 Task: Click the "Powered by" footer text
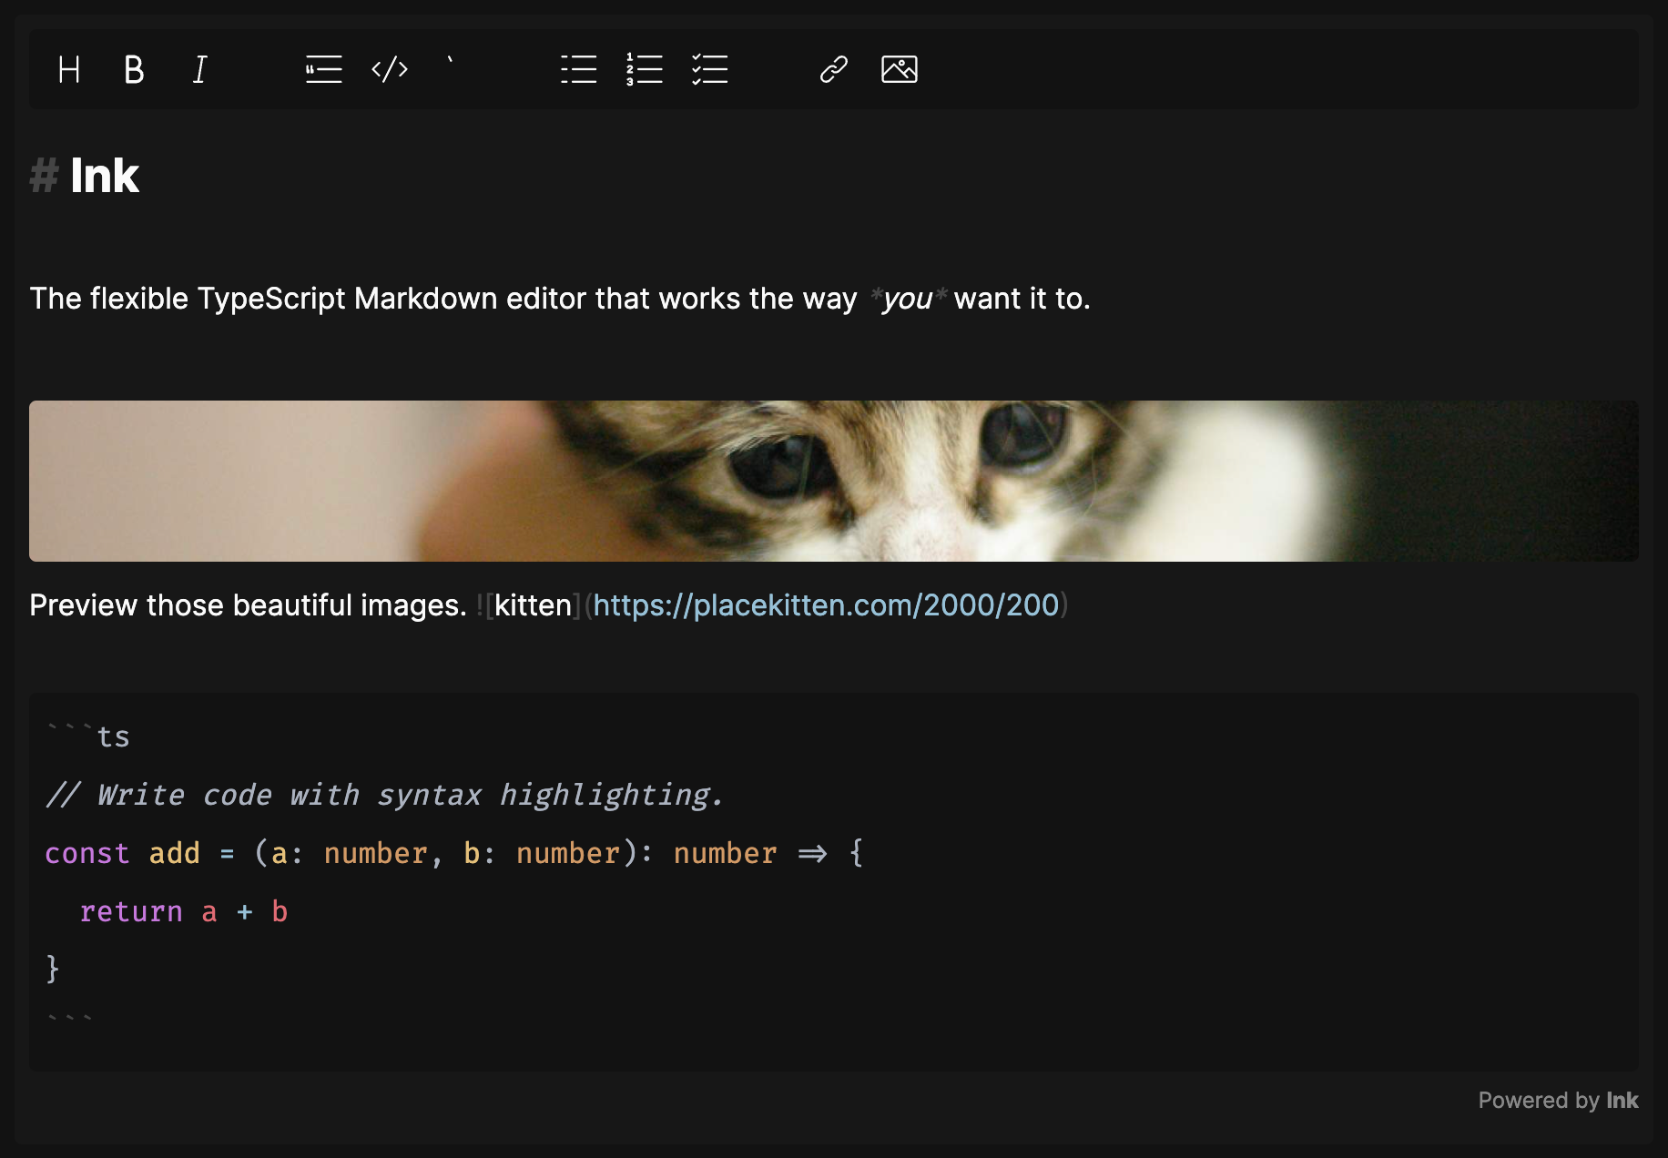coord(1539,1101)
